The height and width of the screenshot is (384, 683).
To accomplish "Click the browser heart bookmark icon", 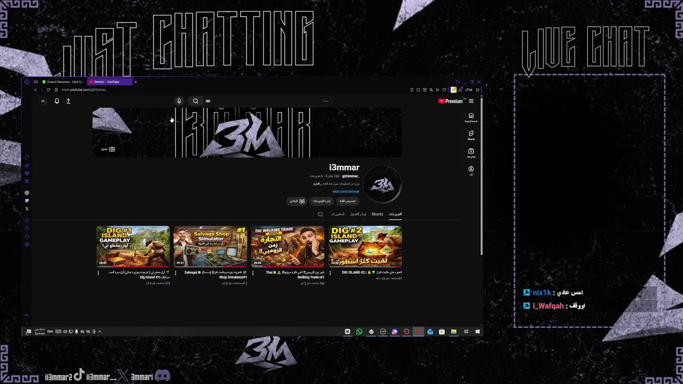I will tap(444, 90).
